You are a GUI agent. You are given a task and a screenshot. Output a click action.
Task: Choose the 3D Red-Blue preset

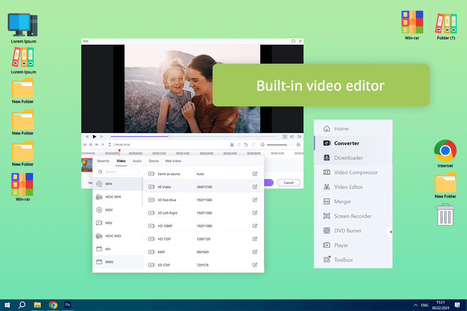point(204,200)
